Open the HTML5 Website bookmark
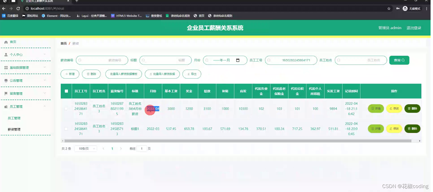The image size is (433, 192). (x=126, y=16)
